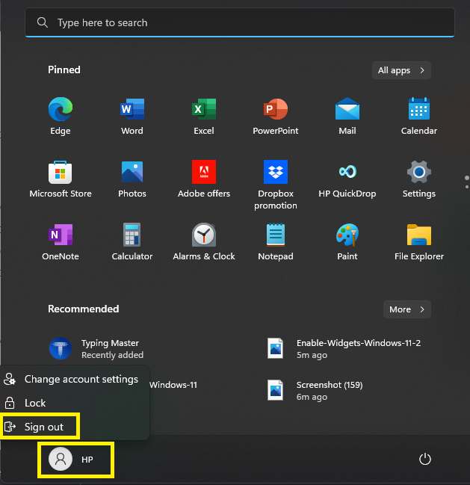Launch HP QuickDrop app
The image size is (470, 485).
(347, 173)
